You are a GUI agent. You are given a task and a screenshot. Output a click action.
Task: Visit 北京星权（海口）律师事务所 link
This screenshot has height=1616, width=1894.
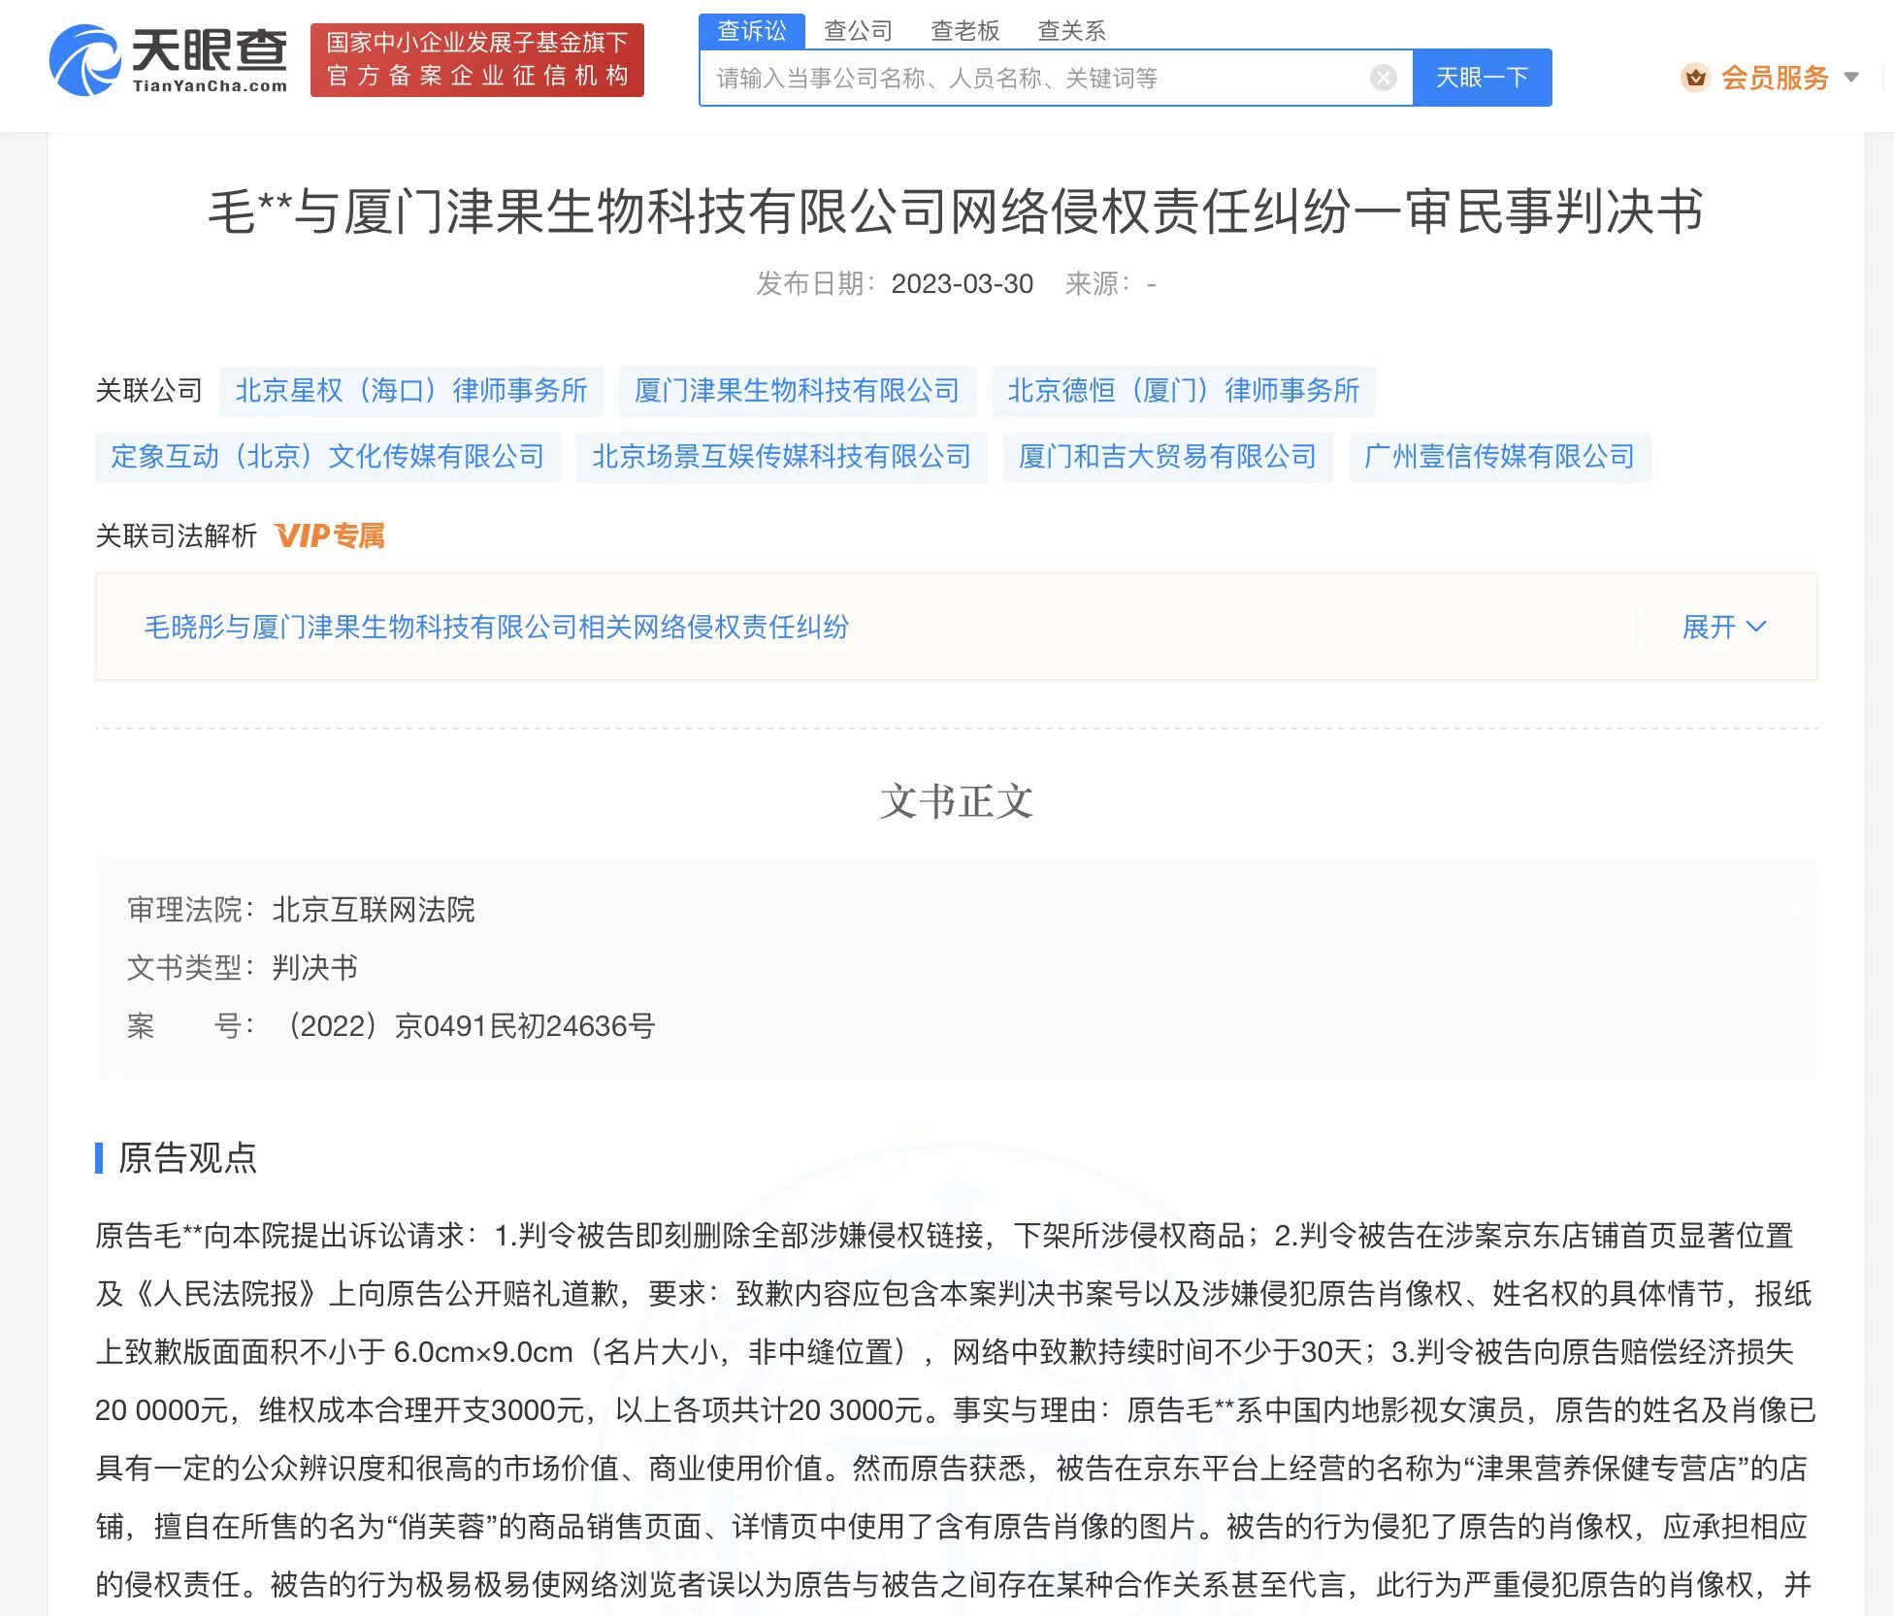[411, 391]
